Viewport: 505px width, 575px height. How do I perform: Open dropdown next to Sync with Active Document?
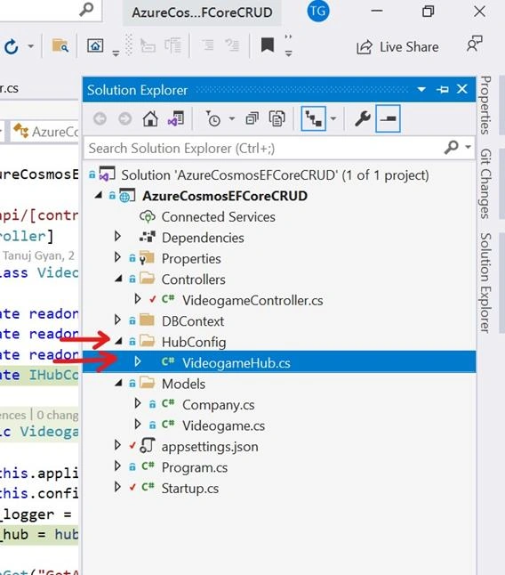[x=333, y=118]
